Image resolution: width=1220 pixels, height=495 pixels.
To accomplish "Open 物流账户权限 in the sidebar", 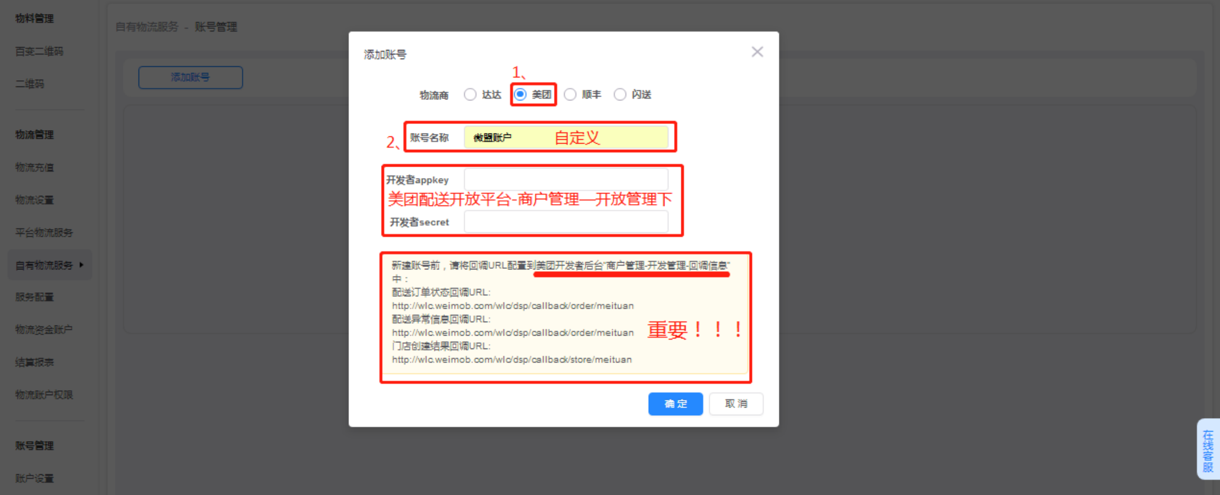I will coord(44,395).
